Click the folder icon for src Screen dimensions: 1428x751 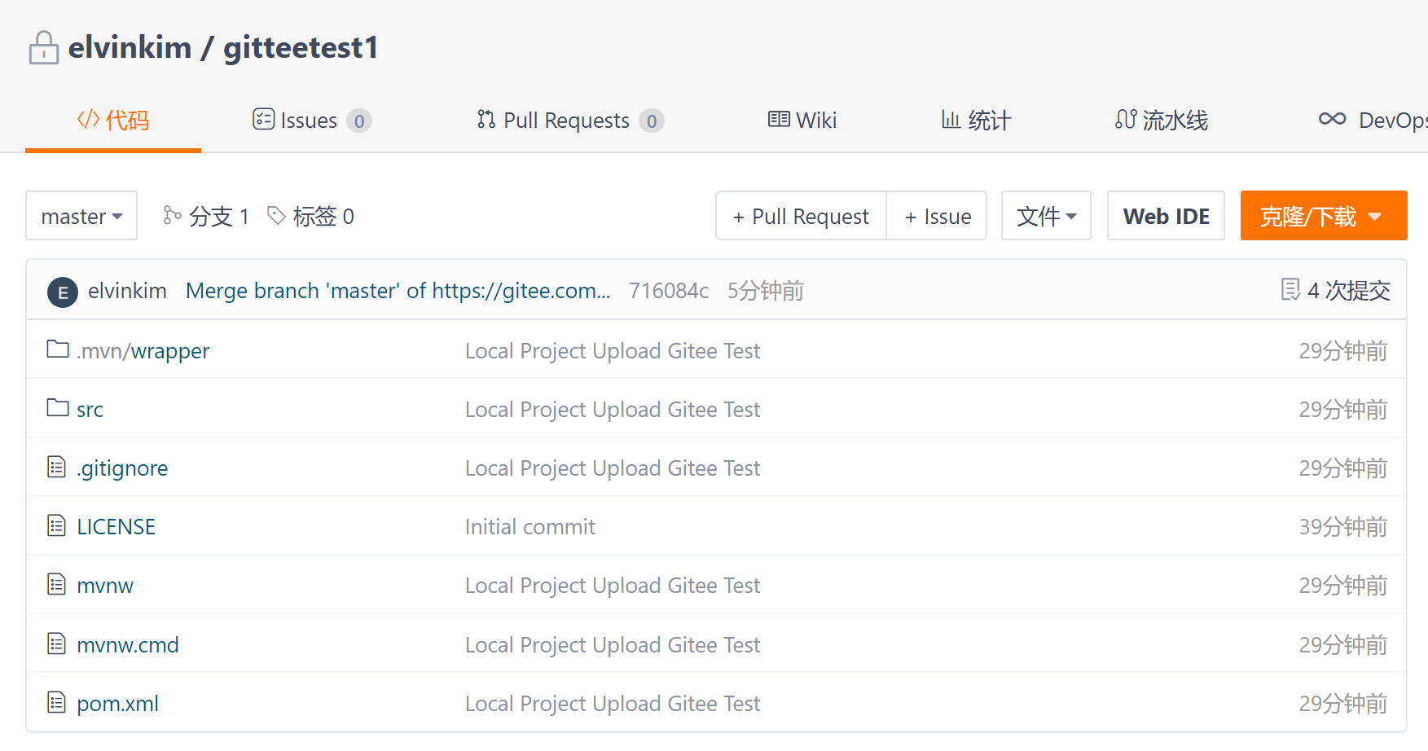(58, 407)
